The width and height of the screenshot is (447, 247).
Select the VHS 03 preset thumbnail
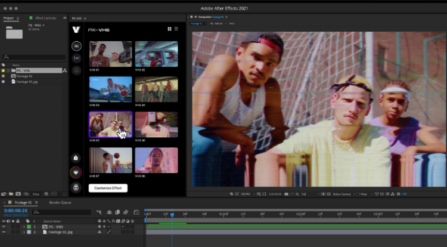[x=110, y=89]
